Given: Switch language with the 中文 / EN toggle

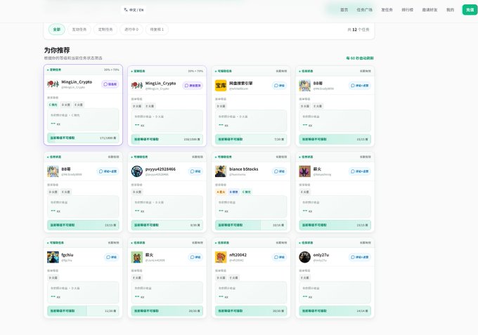Looking at the screenshot, I should point(134,10).
